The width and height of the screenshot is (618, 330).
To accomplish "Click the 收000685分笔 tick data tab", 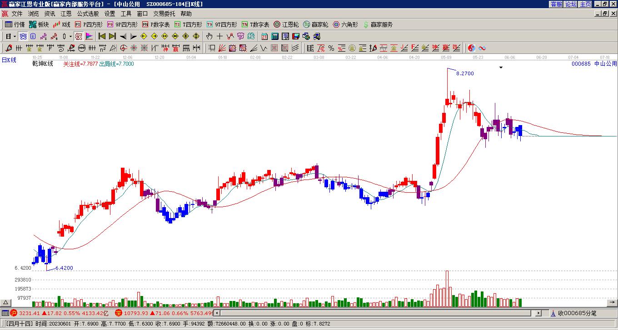I will [x=577, y=313].
